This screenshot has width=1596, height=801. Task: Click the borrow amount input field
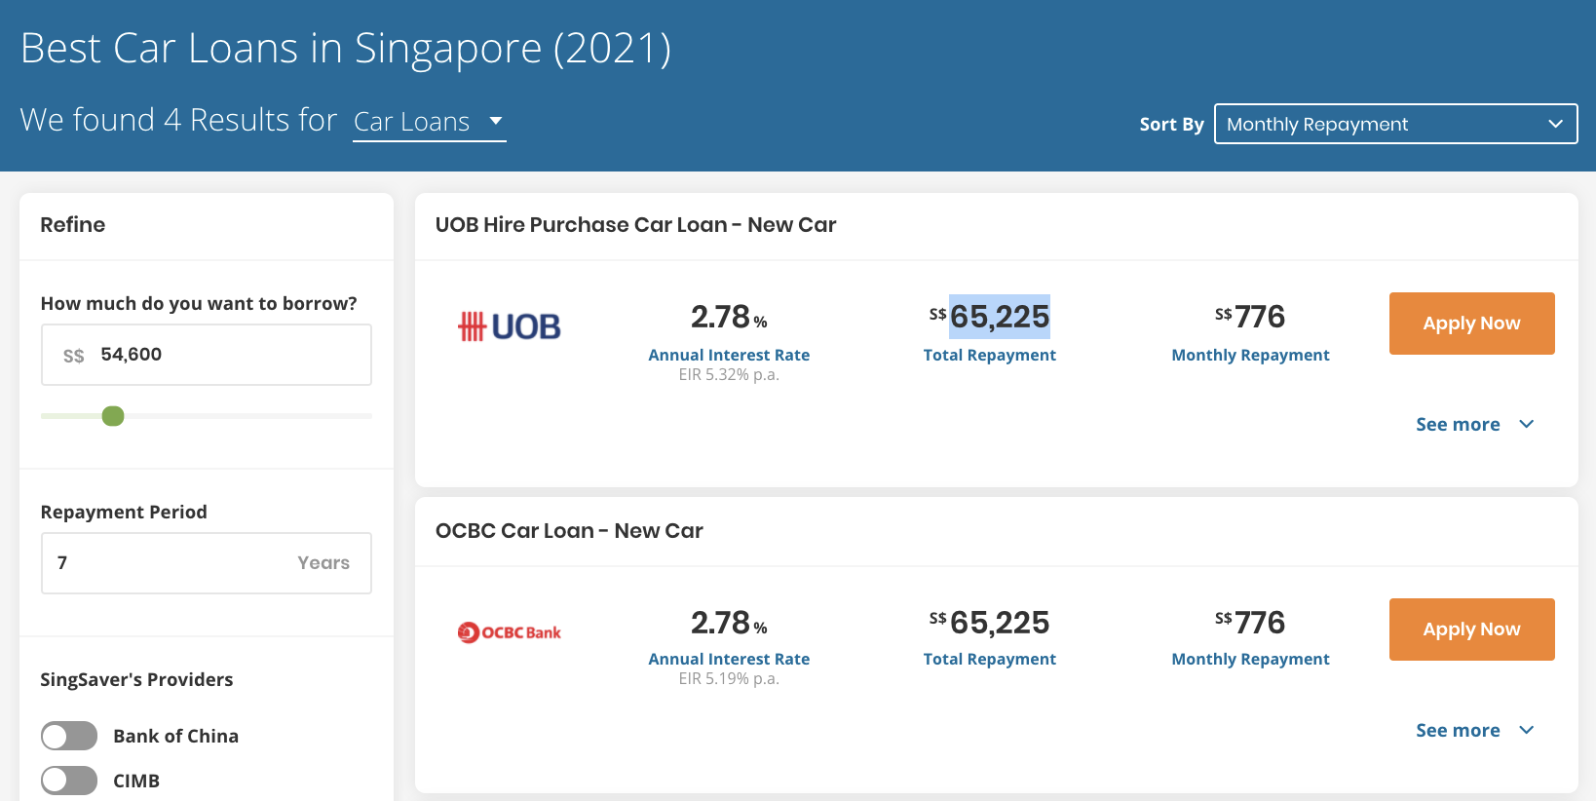click(207, 355)
